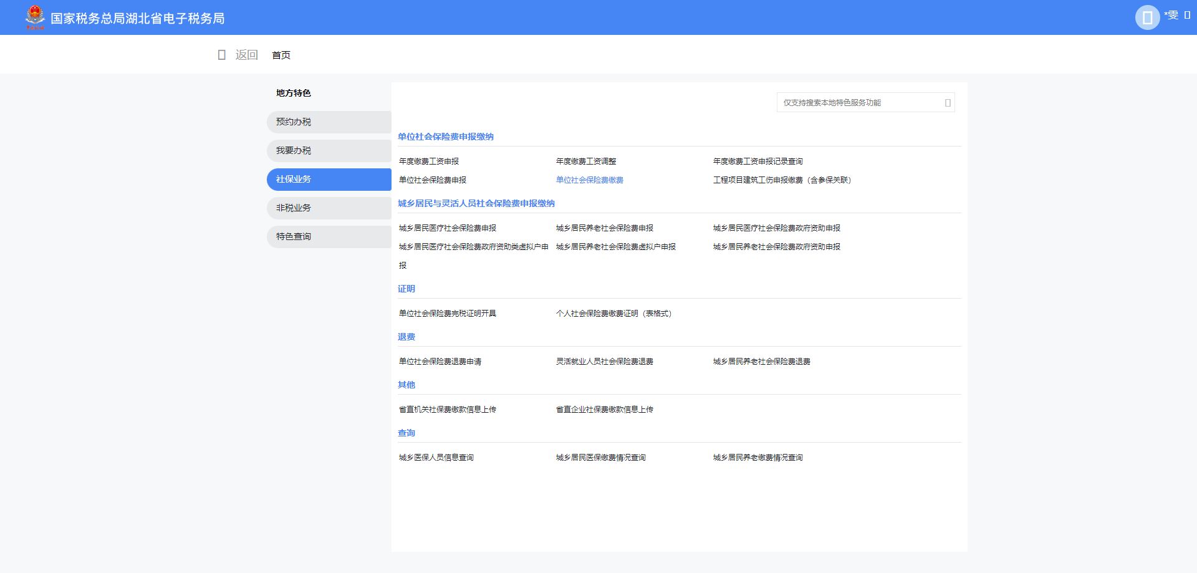Switch to the 非税业务 sidebar tab
Screen dimensions: 1197x573
pos(329,208)
